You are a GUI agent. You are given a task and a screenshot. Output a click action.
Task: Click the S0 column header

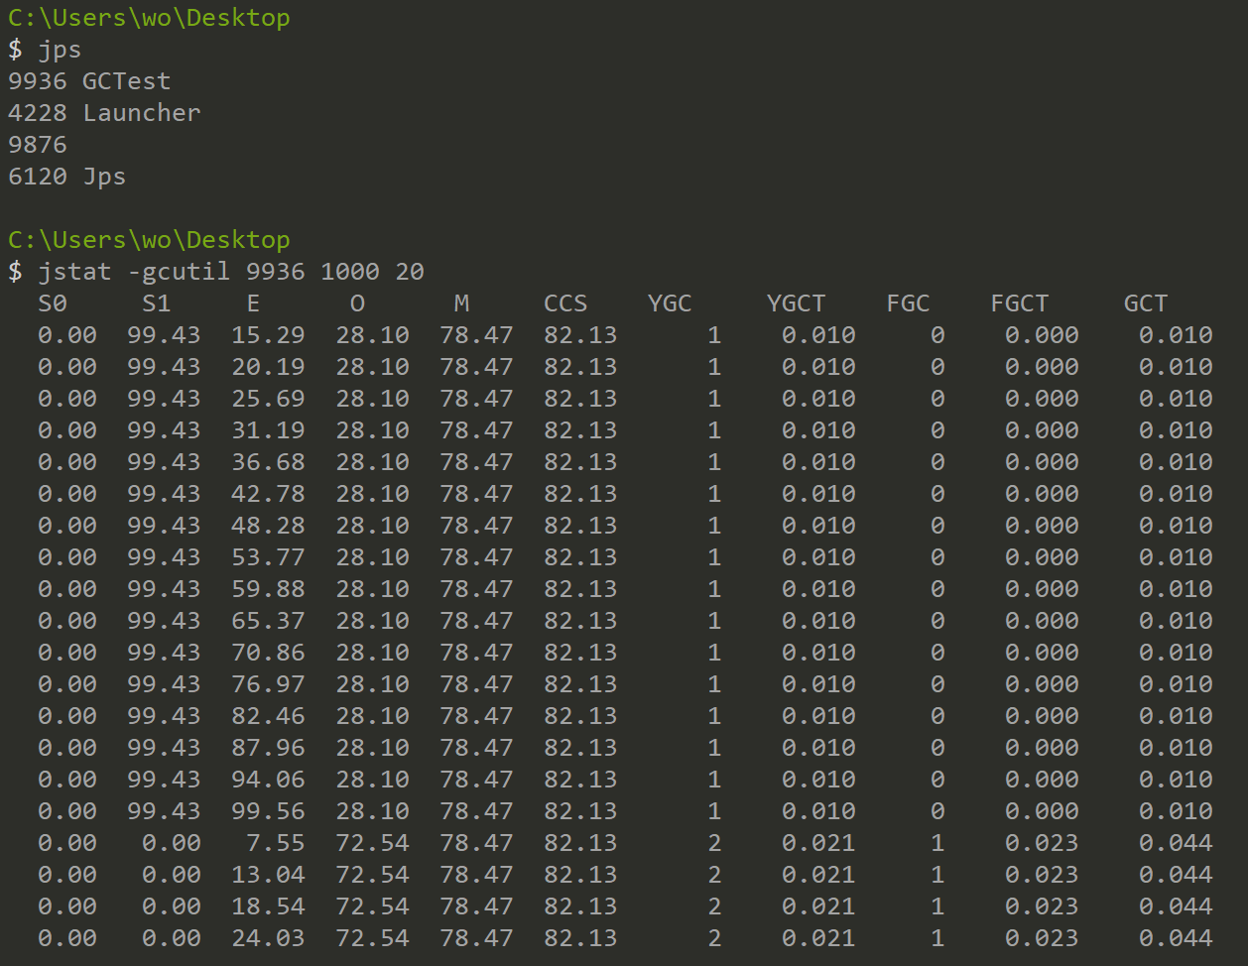click(x=53, y=303)
